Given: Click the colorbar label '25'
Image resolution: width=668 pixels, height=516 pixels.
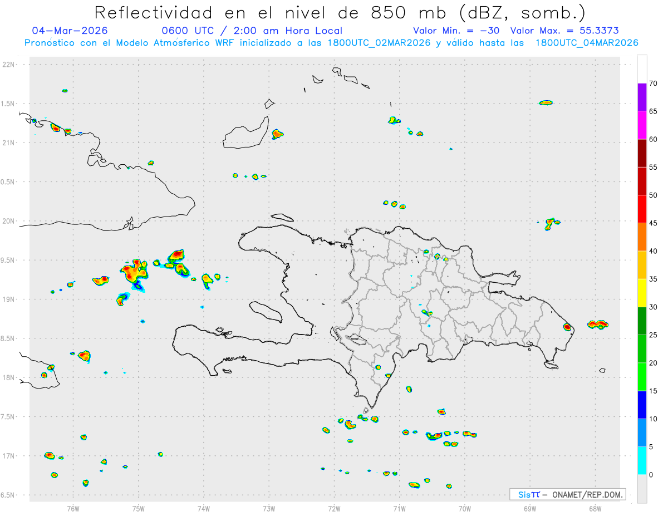Looking at the screenshot, I should pyautogui.click(x=653, y=335).
